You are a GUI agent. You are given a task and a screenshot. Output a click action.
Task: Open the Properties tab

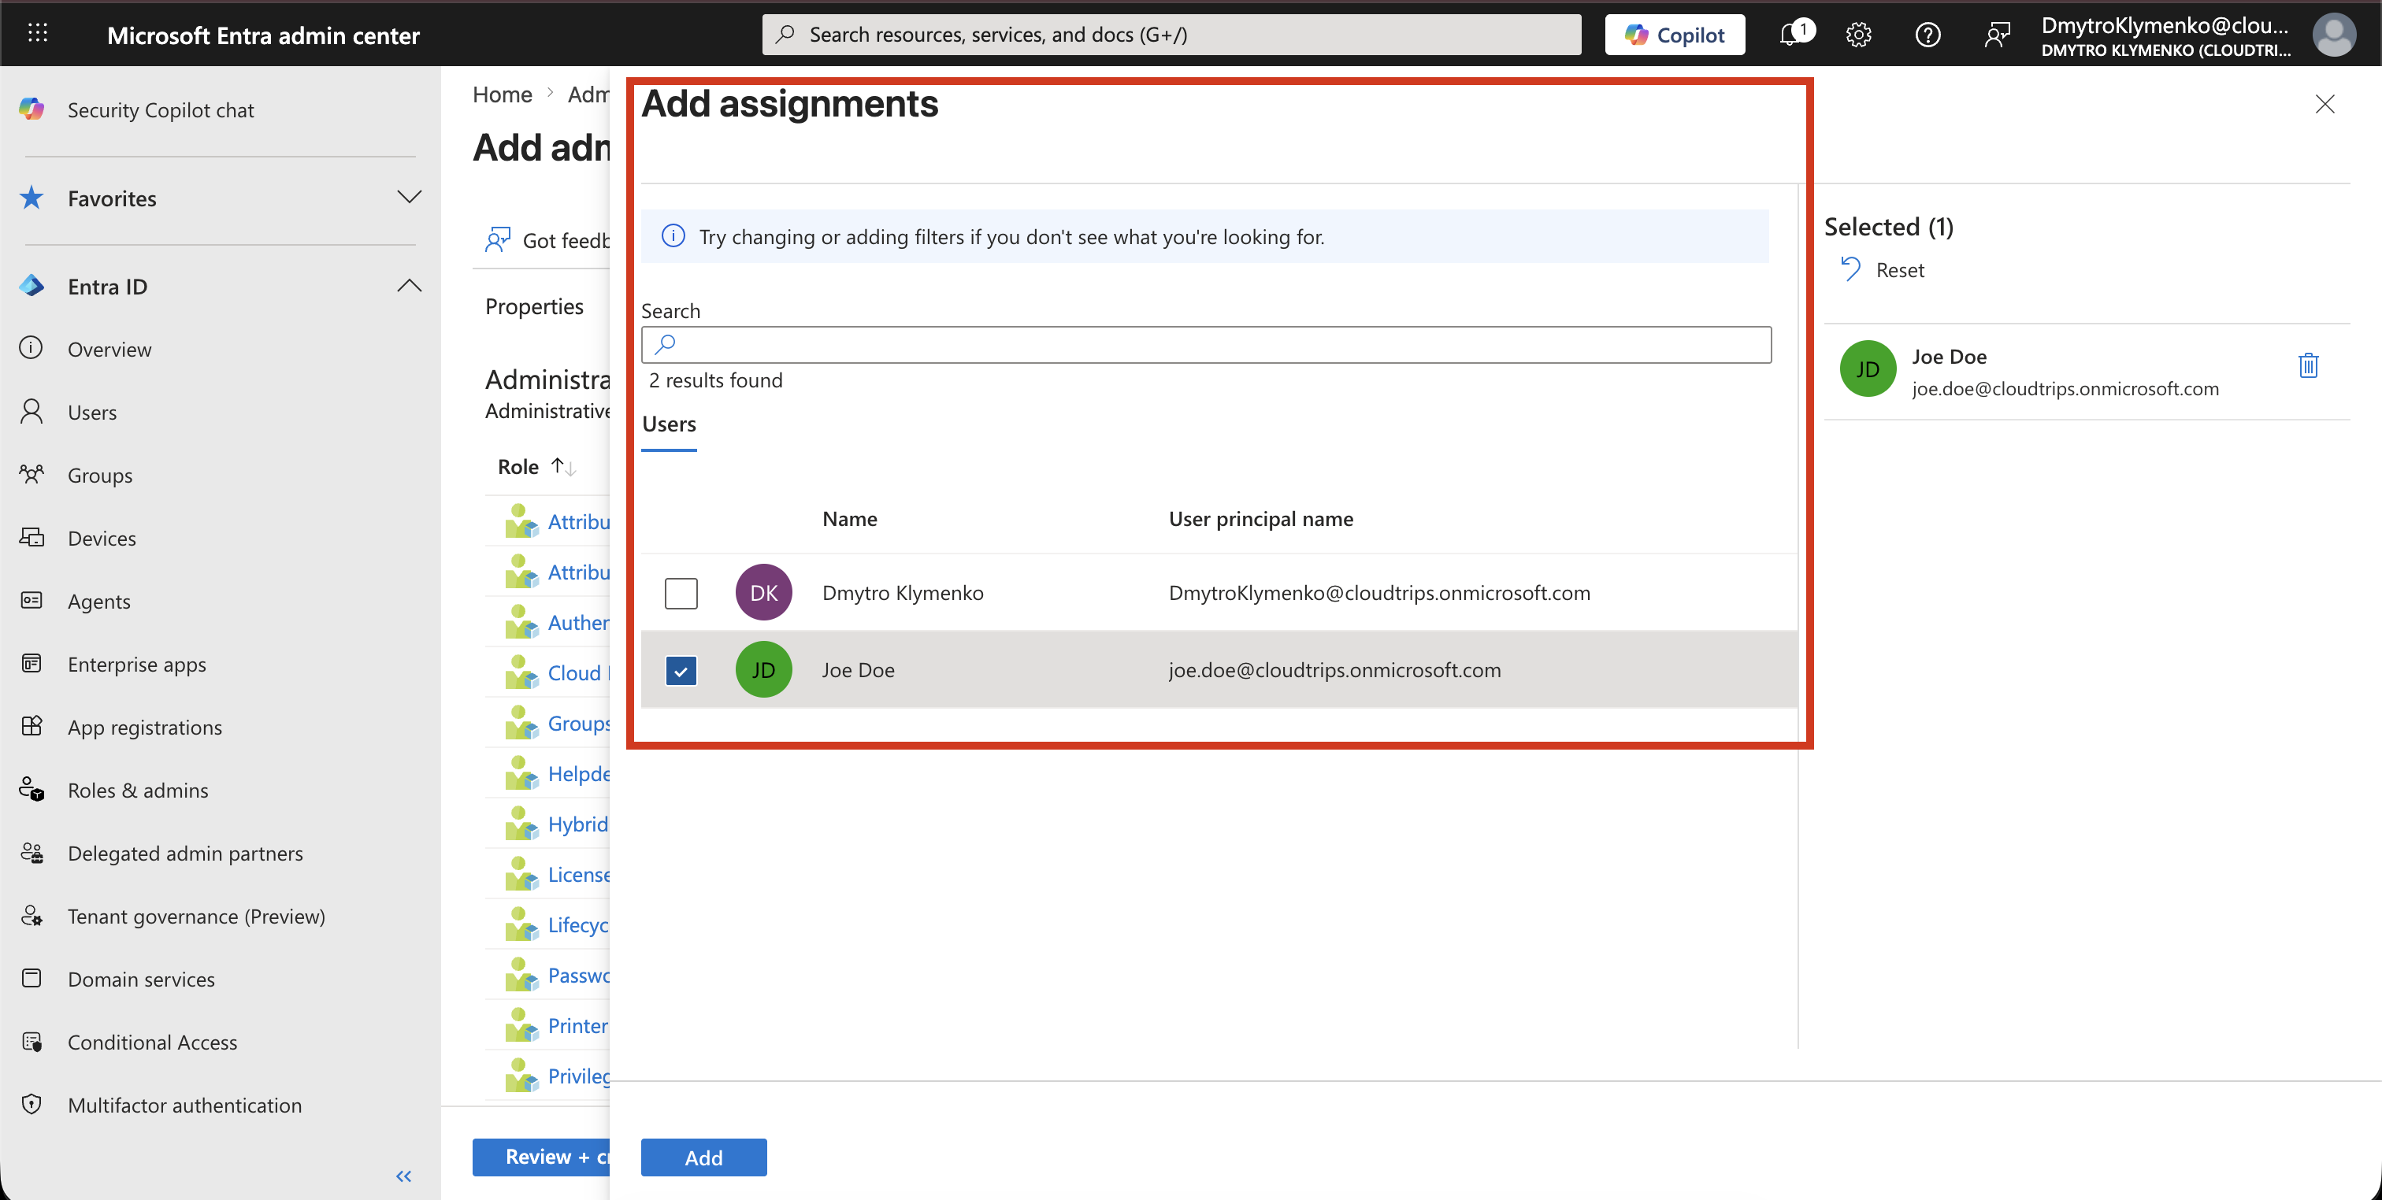point(533,306)
